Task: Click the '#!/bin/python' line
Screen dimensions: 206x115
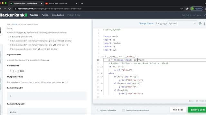Action: (112, 30)
